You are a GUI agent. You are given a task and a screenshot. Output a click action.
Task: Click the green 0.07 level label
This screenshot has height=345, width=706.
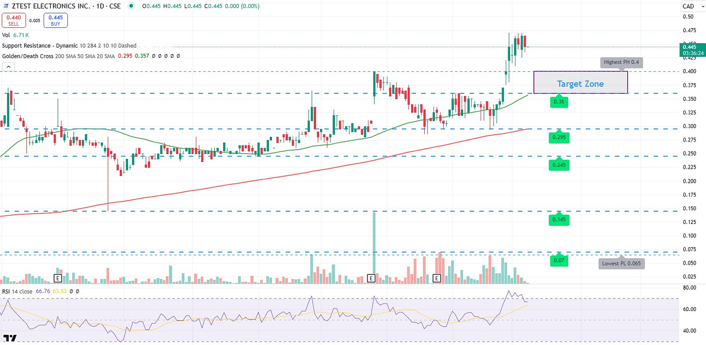[559, 261]
